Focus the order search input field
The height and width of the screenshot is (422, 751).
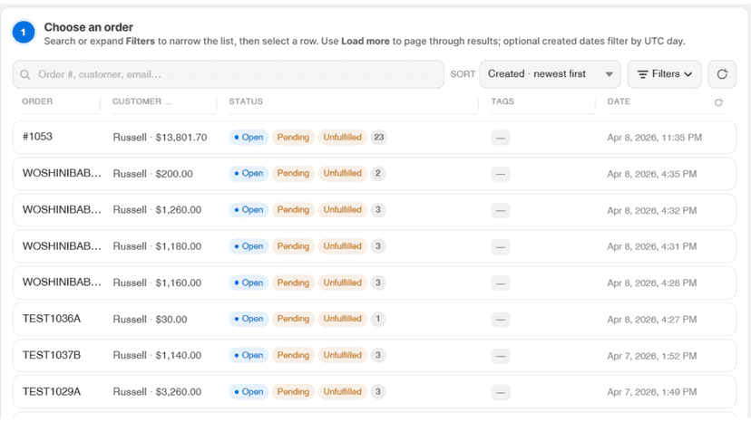(229, 74)
